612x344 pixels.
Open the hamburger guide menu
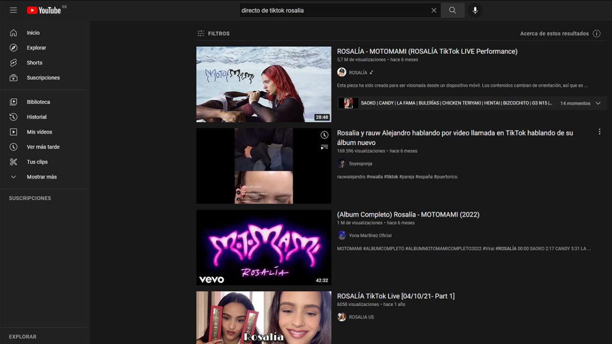pos(13,10)
